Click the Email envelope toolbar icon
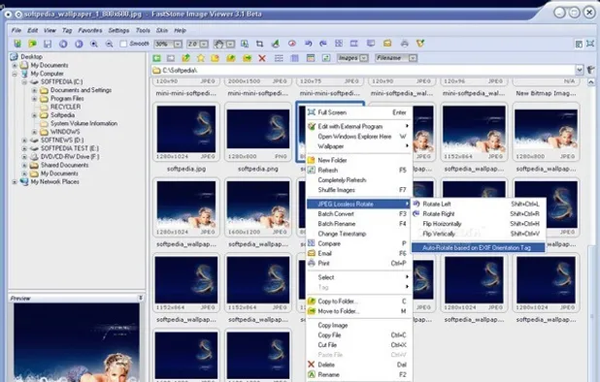 pos(387,44)
